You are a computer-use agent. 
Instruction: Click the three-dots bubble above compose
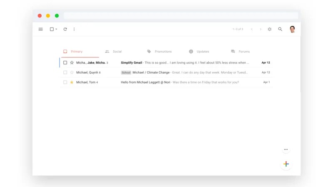[286, 150]
